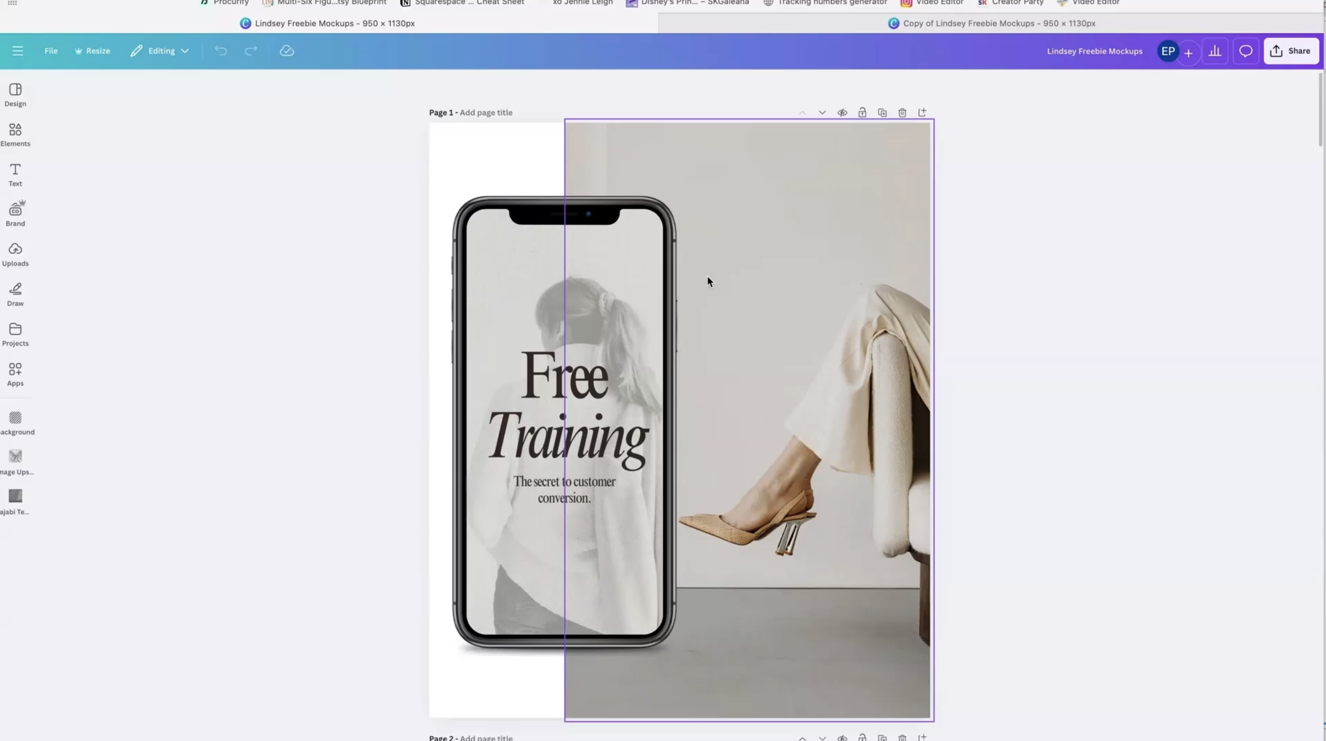Viewport: 1326px width, 741px height.
Task: Click the Resize button
Action: (x=92, y=51)
